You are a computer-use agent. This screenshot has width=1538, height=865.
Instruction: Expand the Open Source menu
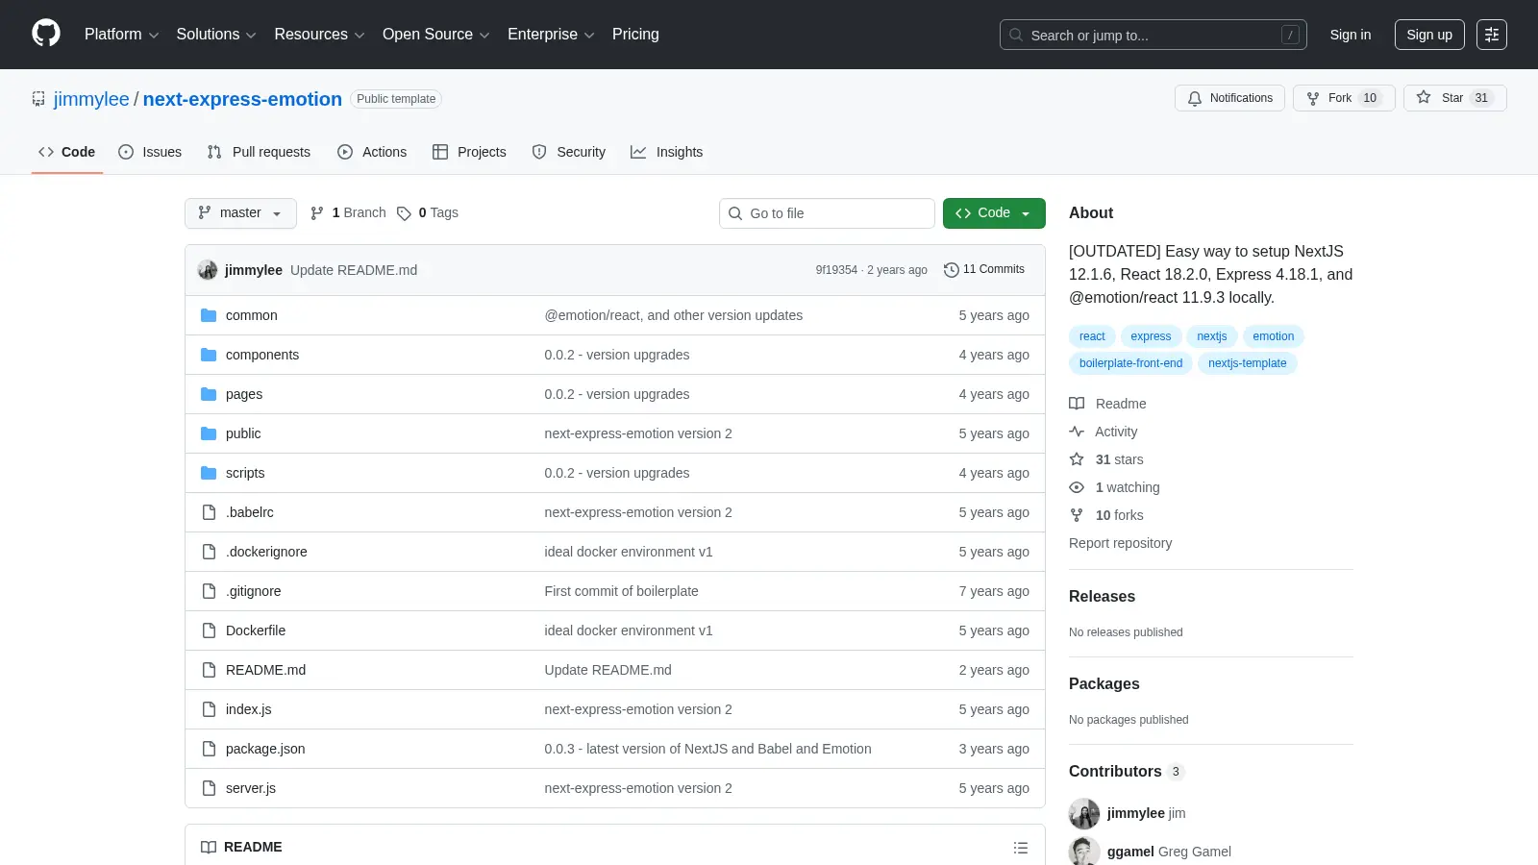tap(436, 35)
